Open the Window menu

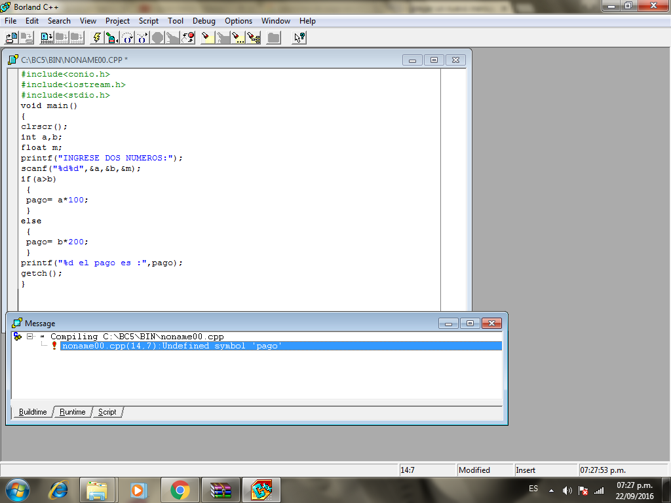[x=276, y=21]
